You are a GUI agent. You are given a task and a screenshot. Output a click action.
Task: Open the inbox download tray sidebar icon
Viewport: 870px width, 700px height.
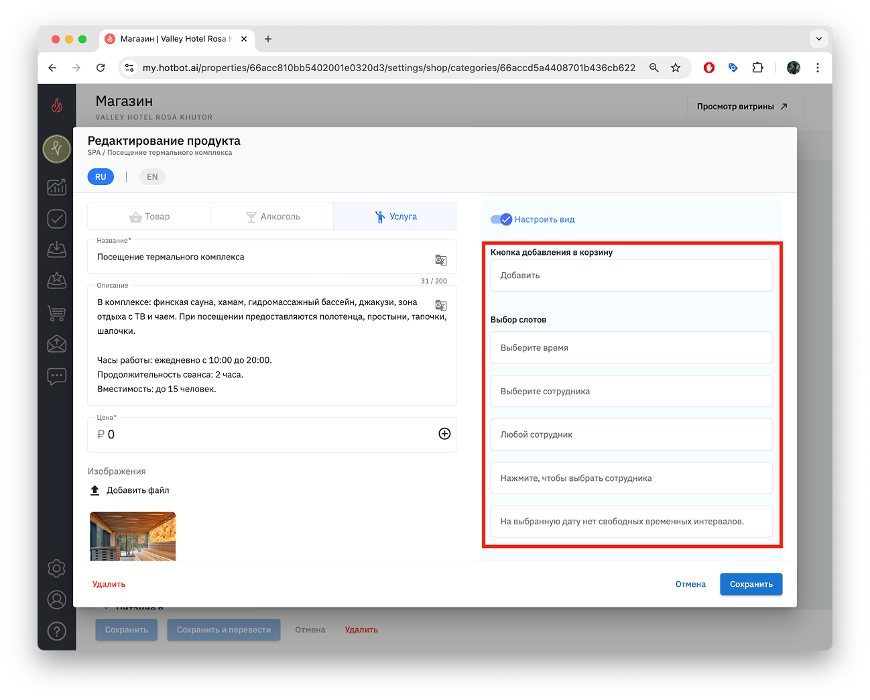tap(57, 249)
